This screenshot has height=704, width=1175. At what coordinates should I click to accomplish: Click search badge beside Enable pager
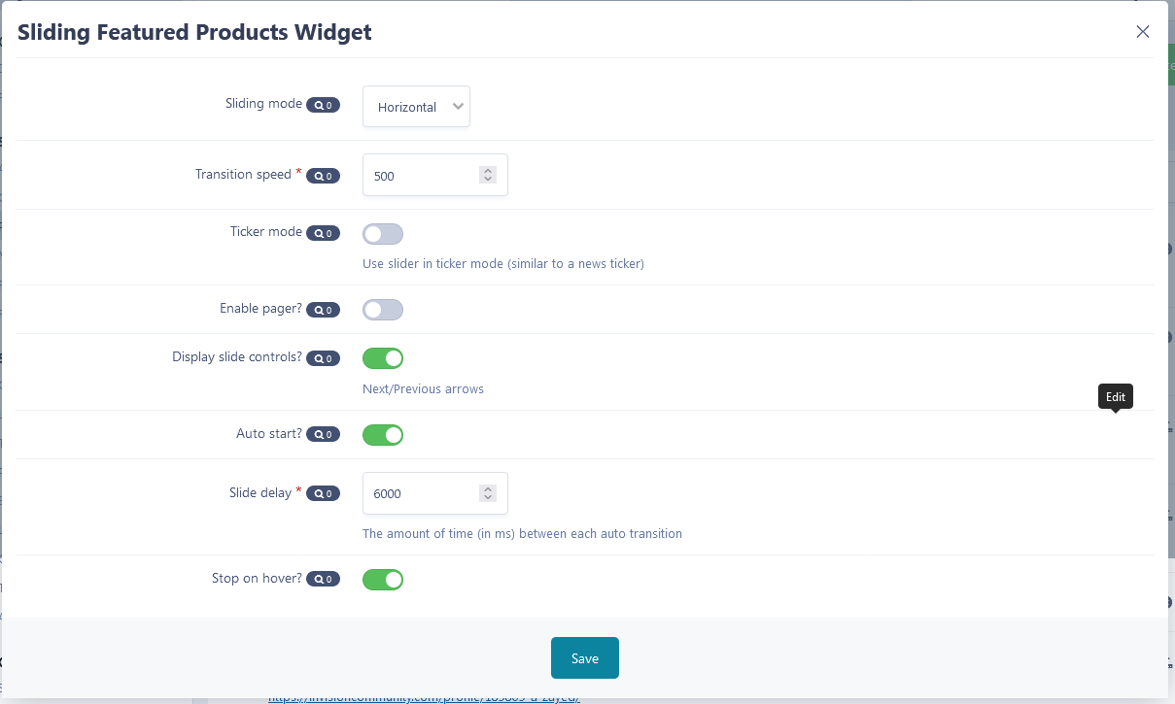(x=323, y=310)
